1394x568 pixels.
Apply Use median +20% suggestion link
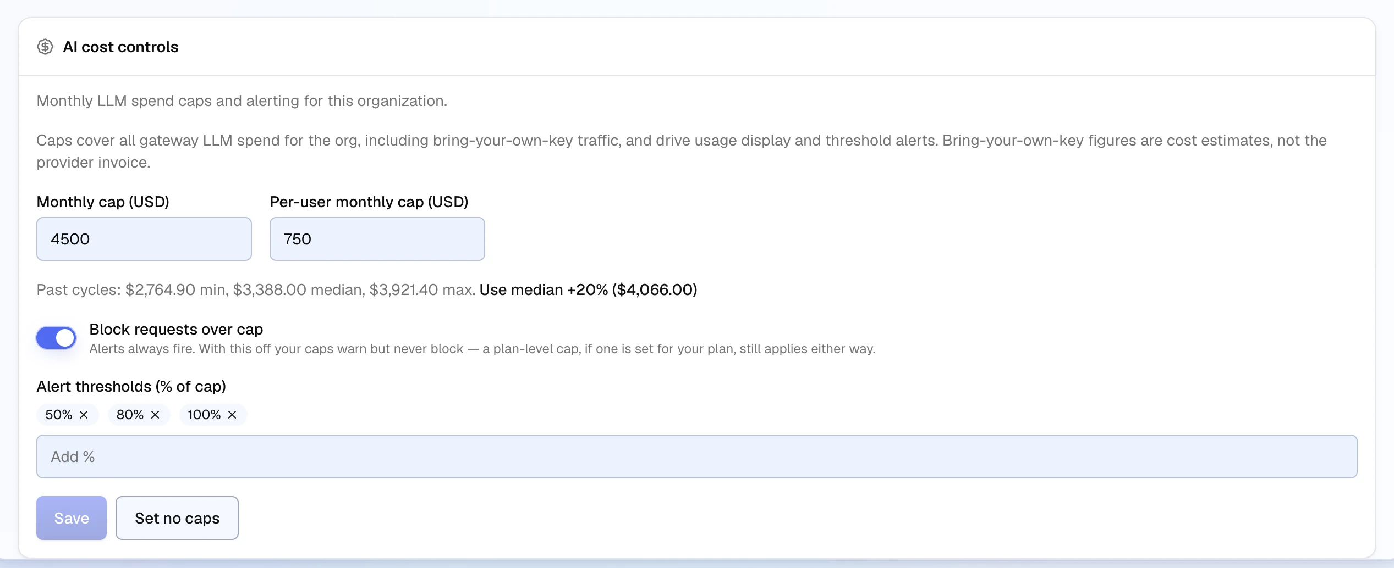click(x=588, y=289)
